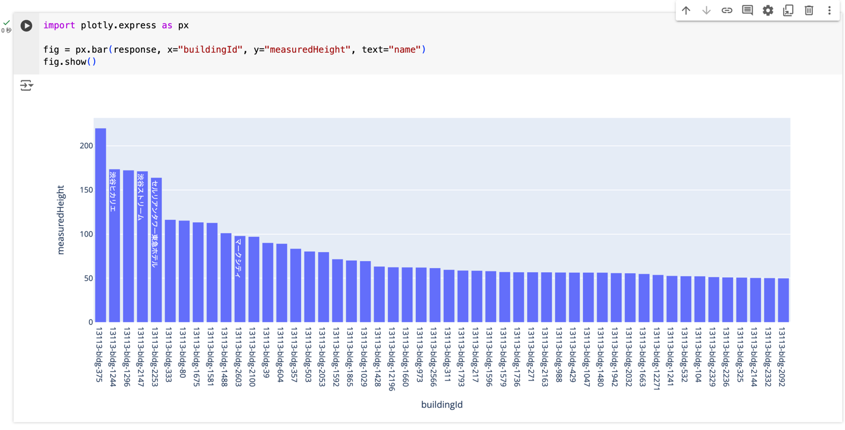Place cursor on the import keyword
Image resolution: width=845 pixels, height=430 pixels.
pos(59,25)
